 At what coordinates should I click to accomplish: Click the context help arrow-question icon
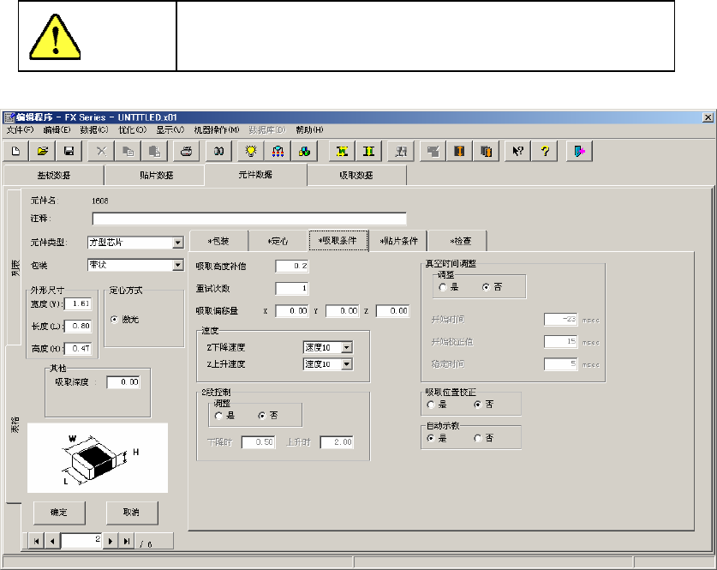(518, 151)
